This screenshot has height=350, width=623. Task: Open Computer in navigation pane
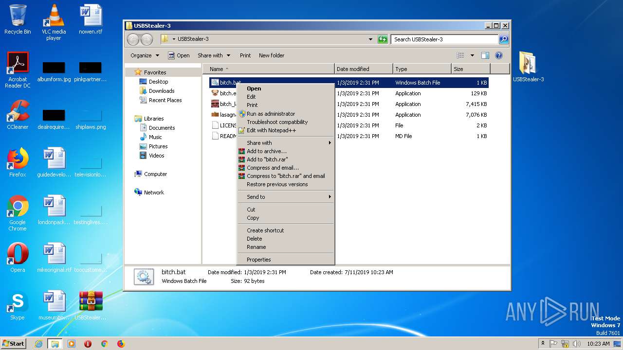[150, 174]
